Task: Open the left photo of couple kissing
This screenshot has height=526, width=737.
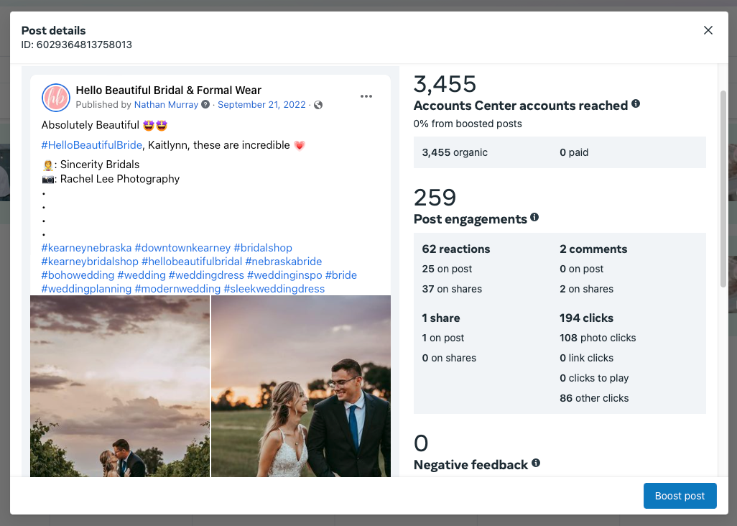Action: (x=120, y=386)
